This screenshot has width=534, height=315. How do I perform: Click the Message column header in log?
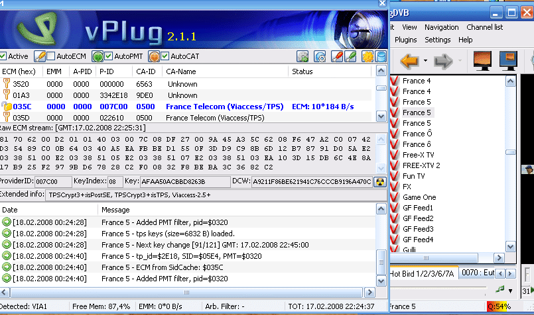[x=237, y=210]
